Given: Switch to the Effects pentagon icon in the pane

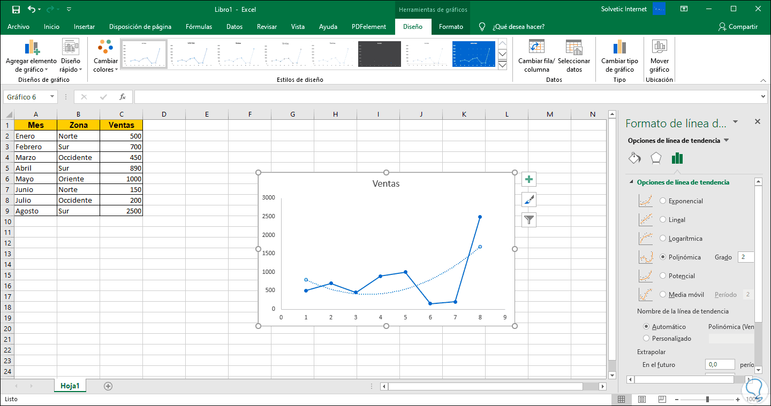Looking at the screenshot, I should (656, 158).
